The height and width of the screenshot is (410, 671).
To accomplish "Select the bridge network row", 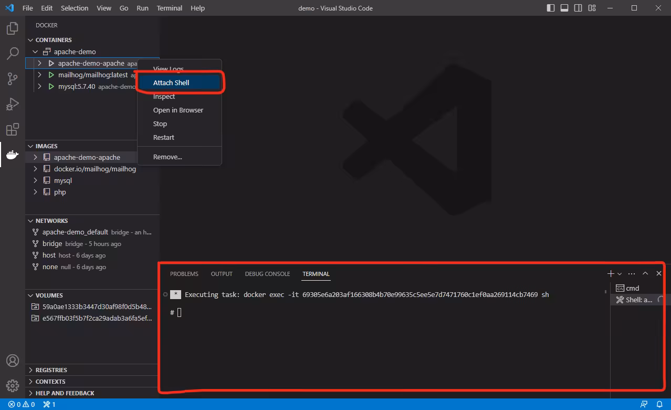I will pos(92,243).
